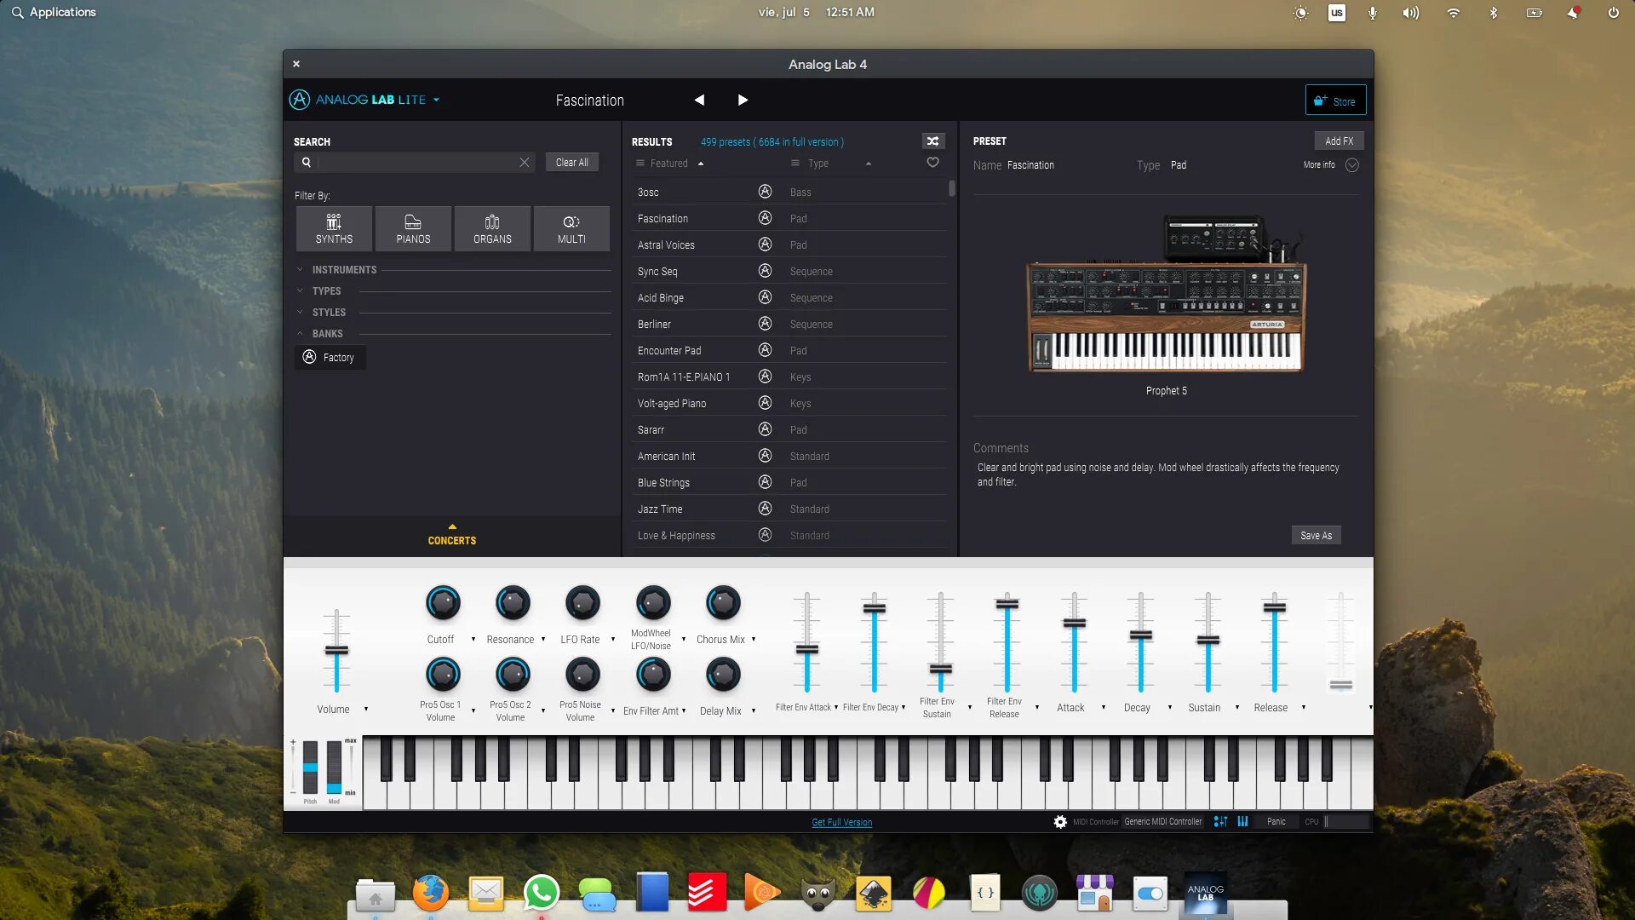Sort results by Featured column
1635x920 pixels.
click(x=668, y=164)
